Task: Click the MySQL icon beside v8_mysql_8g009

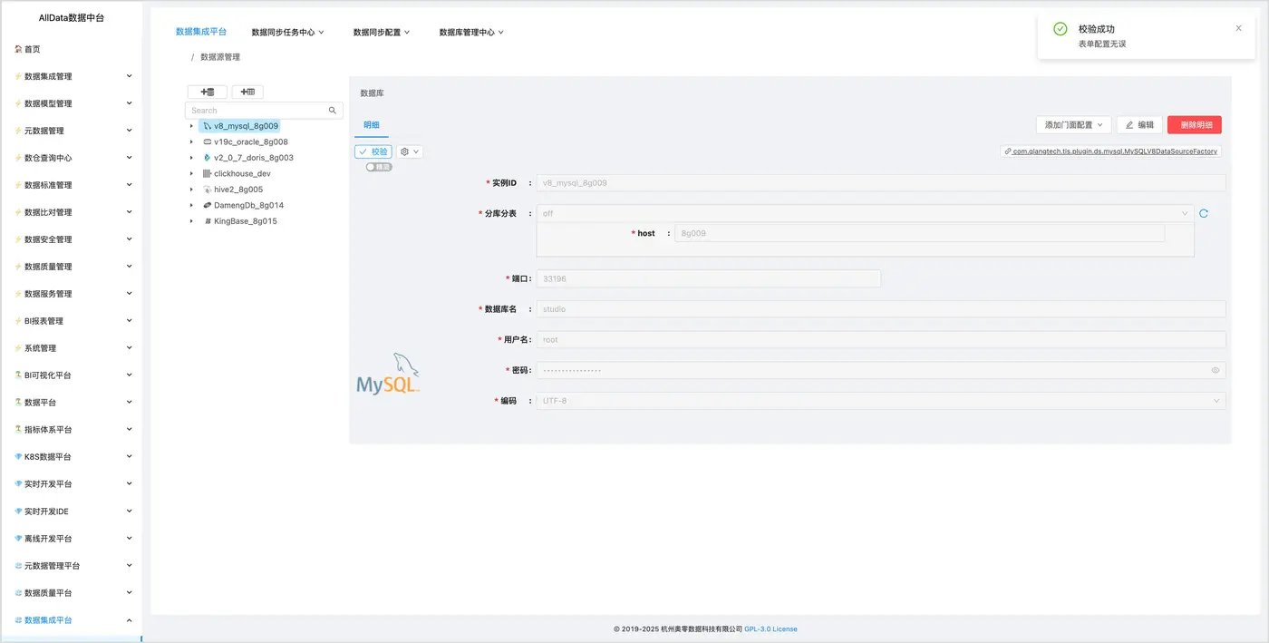Action: [x=207, y=126]
